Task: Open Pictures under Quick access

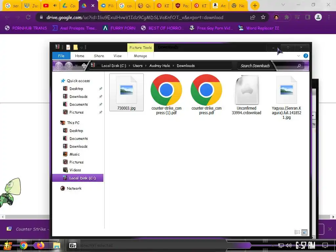Action: (76, 112)
